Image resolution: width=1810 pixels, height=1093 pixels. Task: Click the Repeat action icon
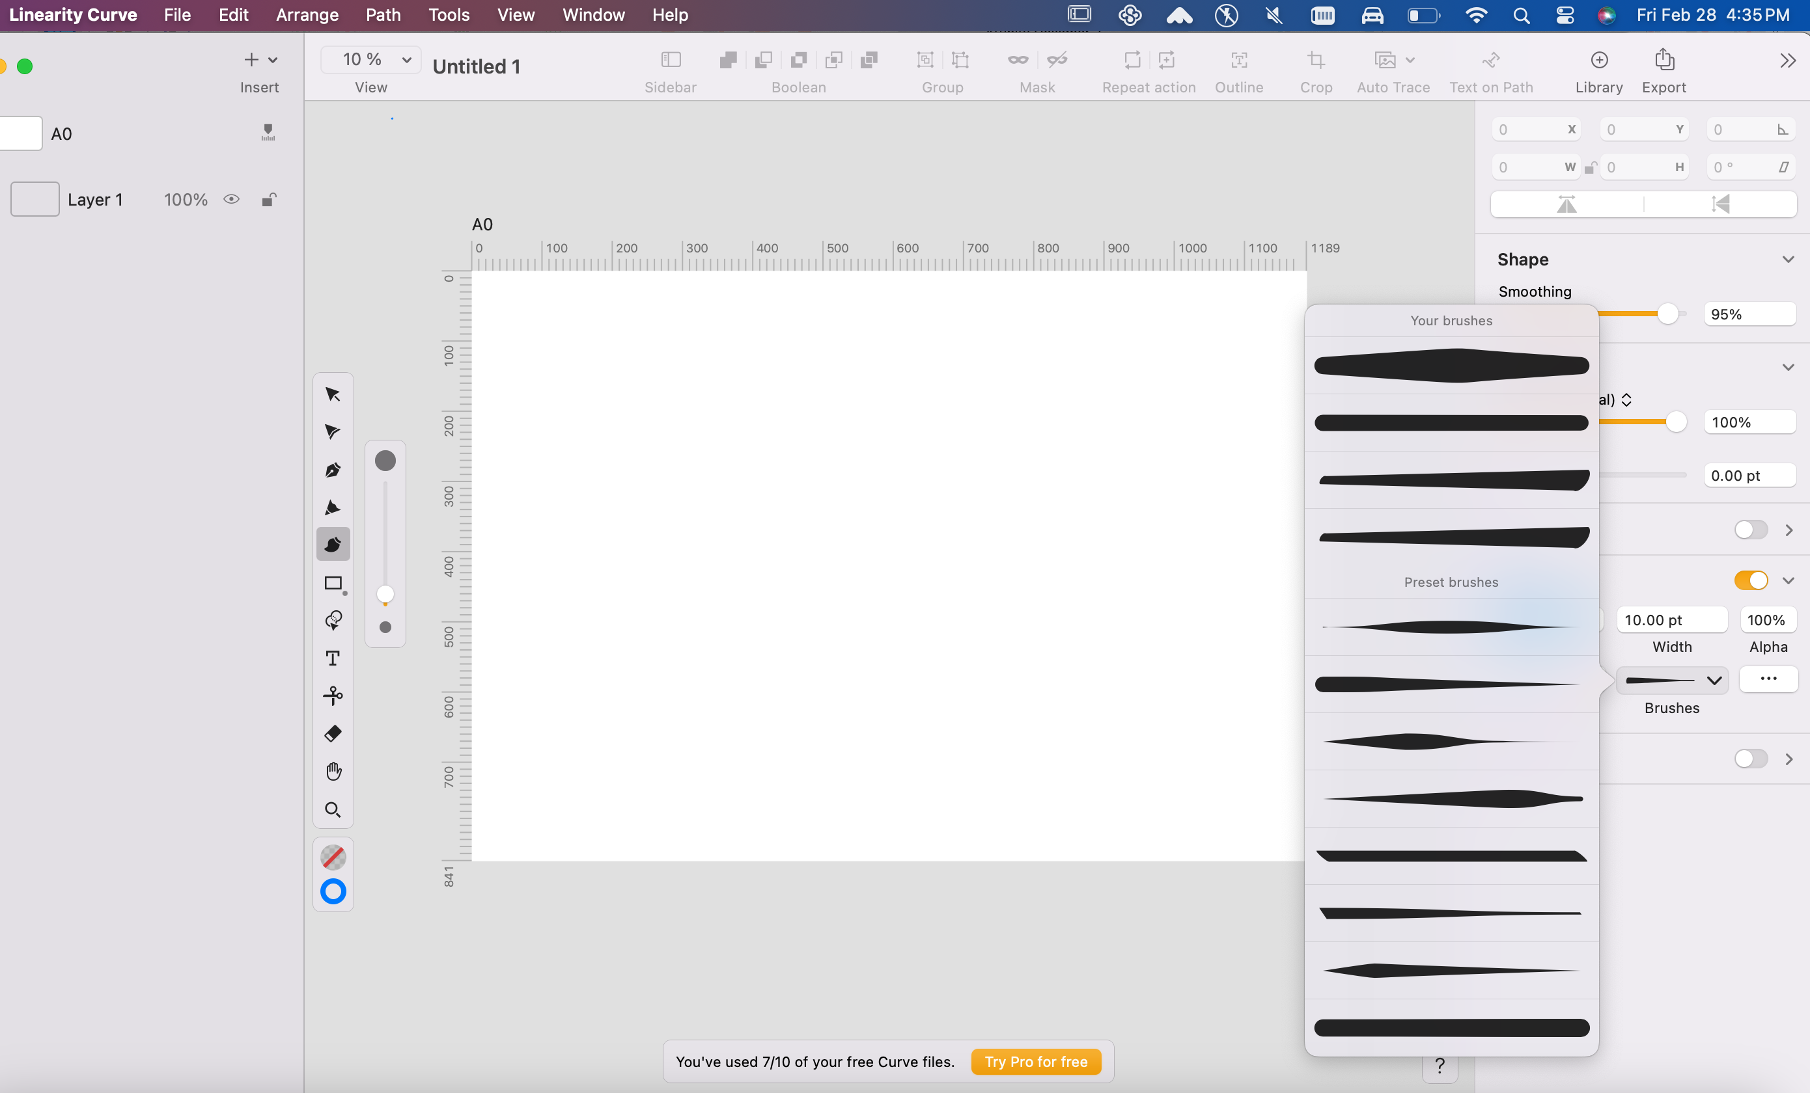pyautogui.click(x=1132, y=61)
